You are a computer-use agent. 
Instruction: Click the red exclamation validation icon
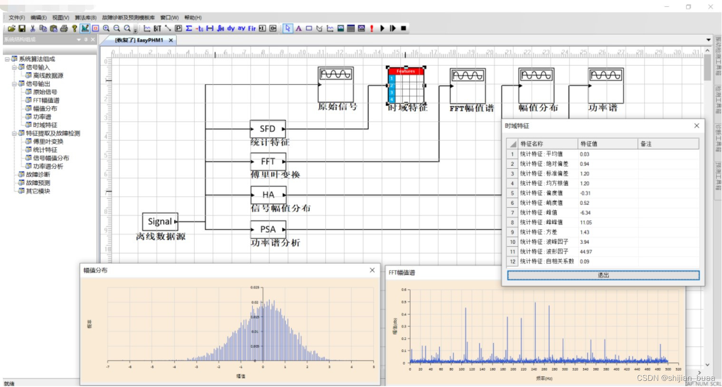tap(372, 28)
